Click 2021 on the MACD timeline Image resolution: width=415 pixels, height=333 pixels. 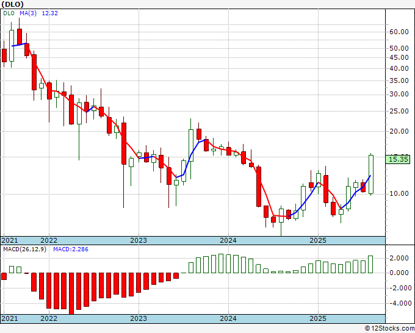pyautogui.click(x=10, y=318)
